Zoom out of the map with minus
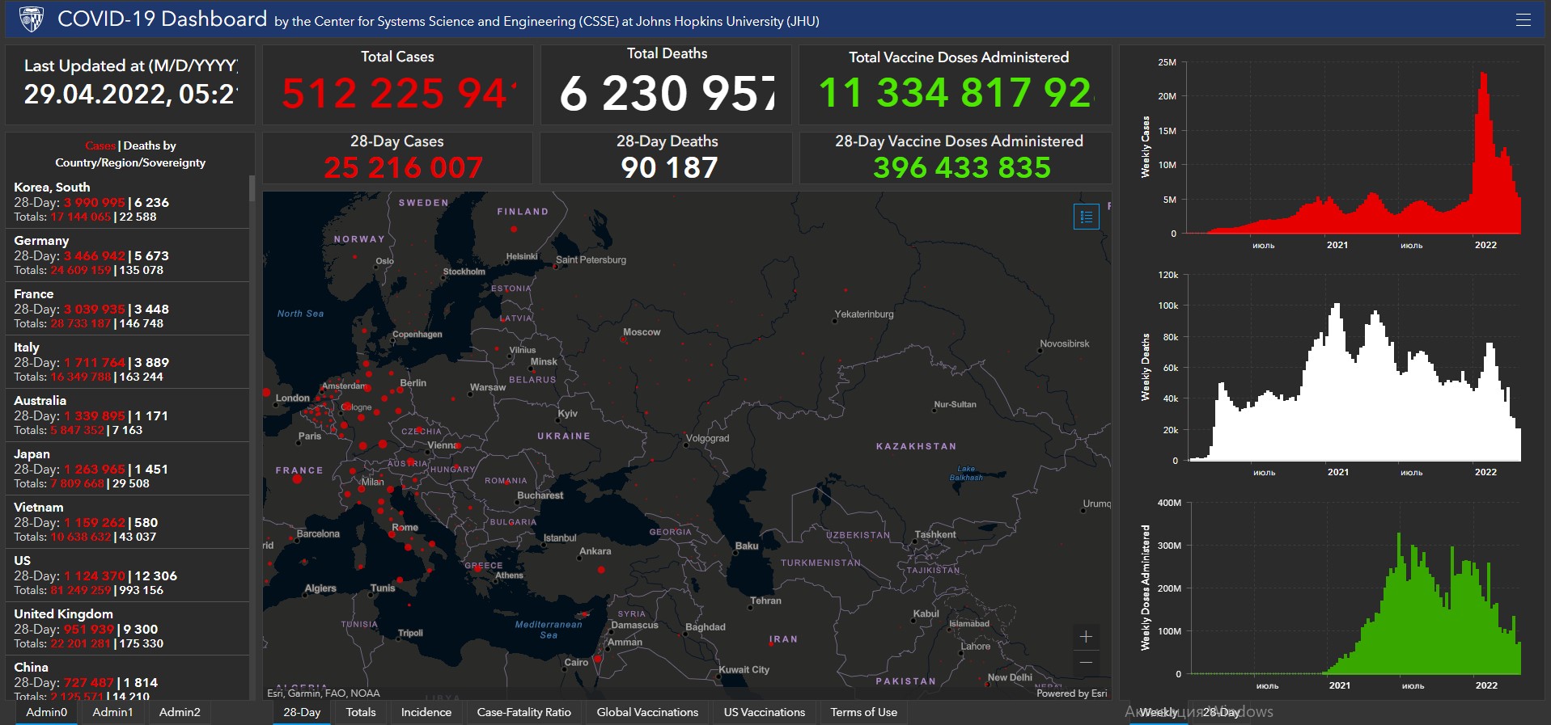1551x725 pixels. point(1086,663)
